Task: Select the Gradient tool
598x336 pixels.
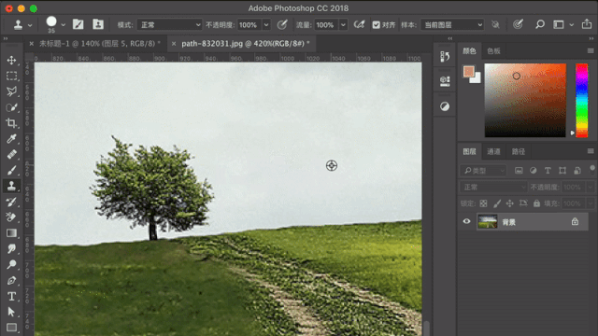Action: 11,232
